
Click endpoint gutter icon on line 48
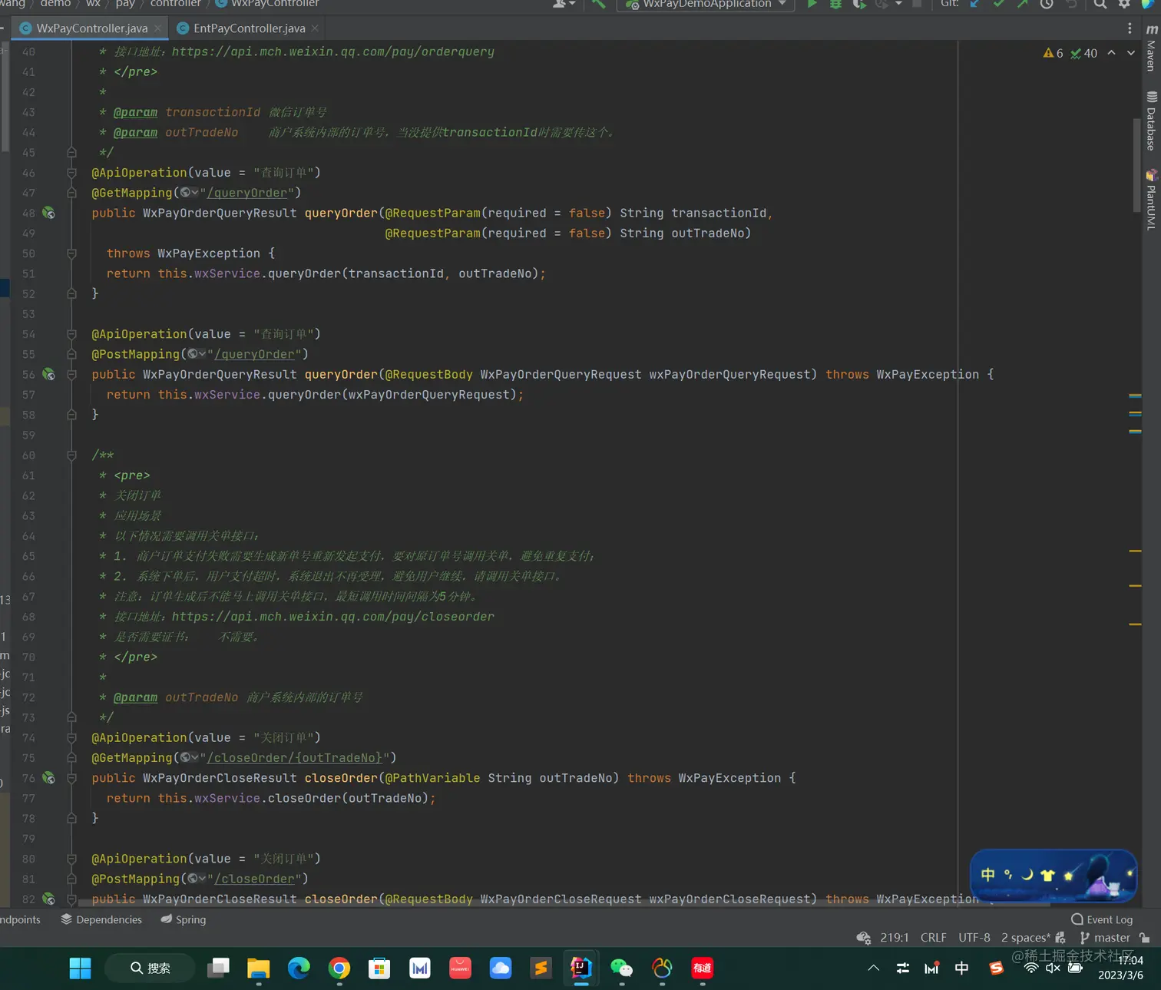click(x=48, y=213)
